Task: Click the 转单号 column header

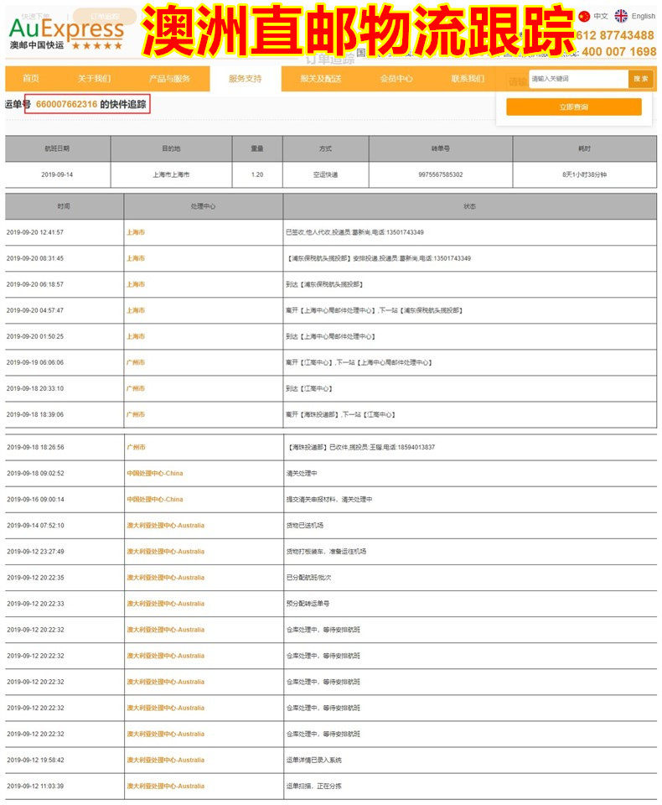Action: point(440,148)
